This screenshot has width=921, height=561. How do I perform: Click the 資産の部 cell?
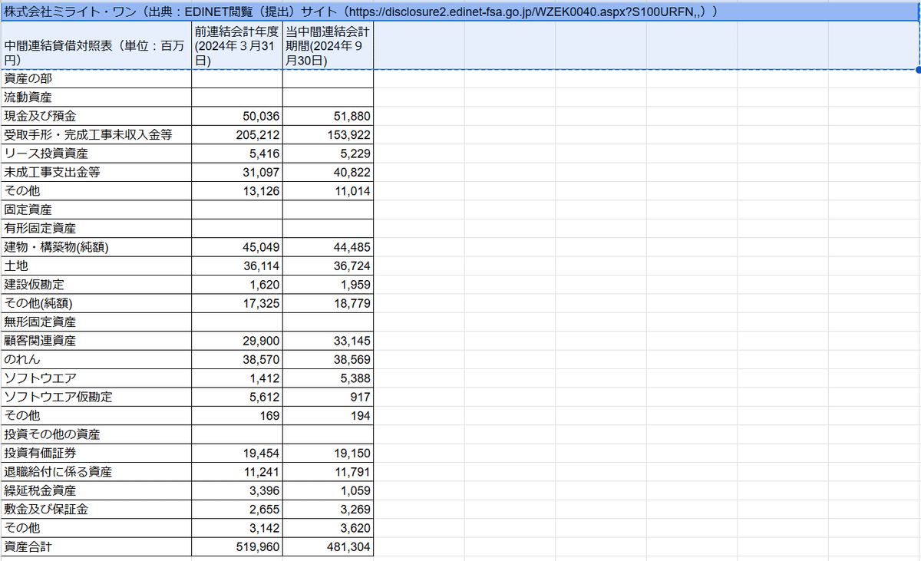tap(97, 78)
